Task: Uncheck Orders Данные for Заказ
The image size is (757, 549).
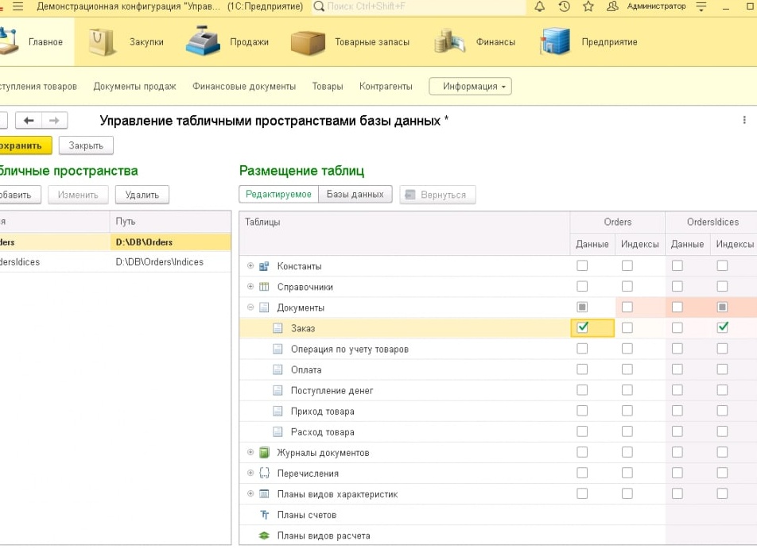Action: coord(582,327)
